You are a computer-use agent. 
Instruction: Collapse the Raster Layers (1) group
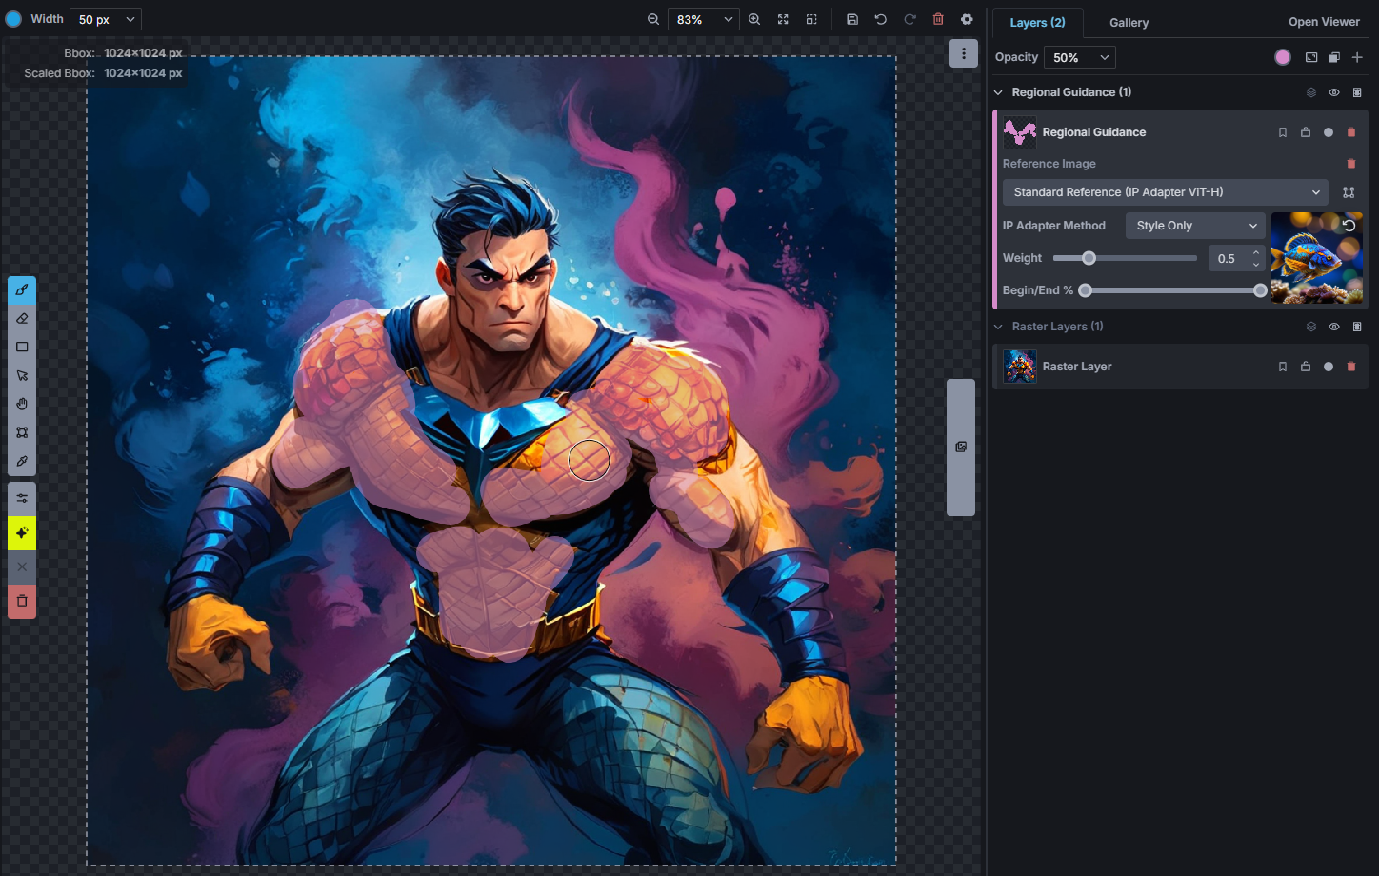coord(998,327)
